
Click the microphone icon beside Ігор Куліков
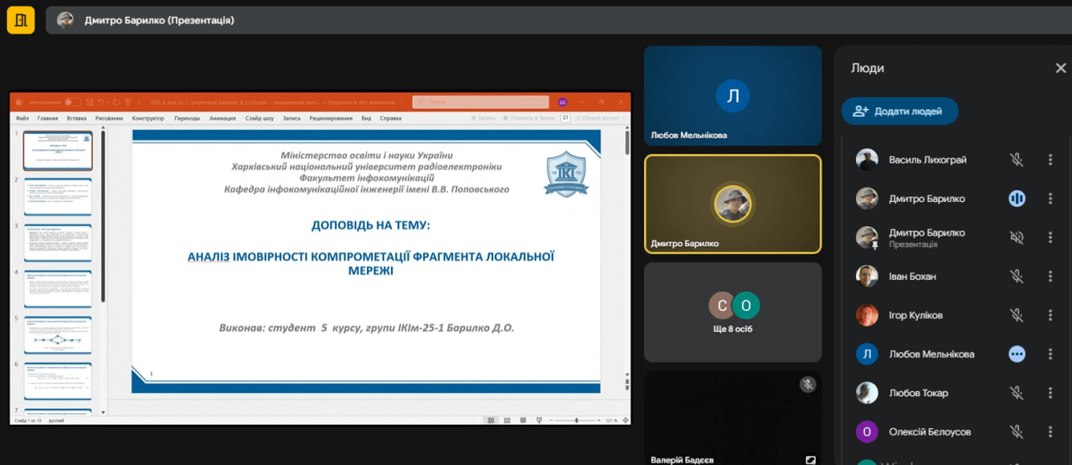(1017, 316)
